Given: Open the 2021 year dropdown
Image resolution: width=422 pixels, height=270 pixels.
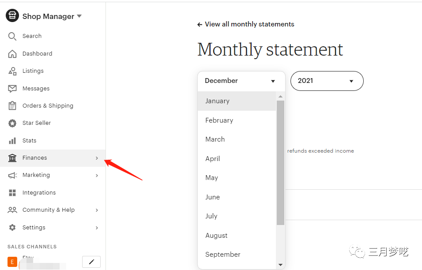Looking at the screenshot, I should coord(327,81).
